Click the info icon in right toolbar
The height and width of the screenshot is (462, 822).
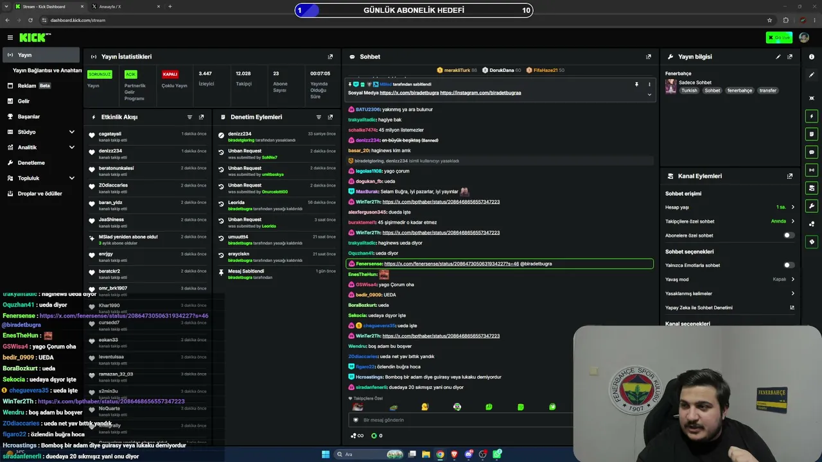812,57
